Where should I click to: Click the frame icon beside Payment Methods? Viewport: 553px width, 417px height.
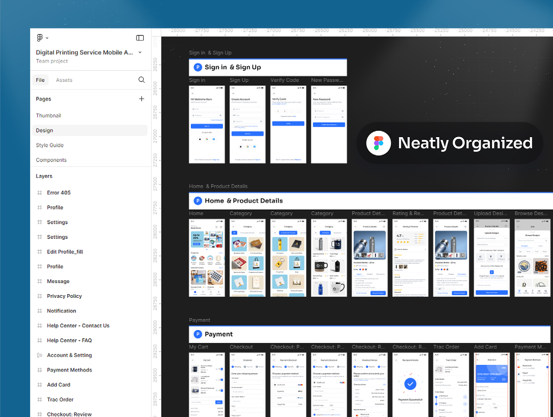pyautogui.click(x=40, y=370)
